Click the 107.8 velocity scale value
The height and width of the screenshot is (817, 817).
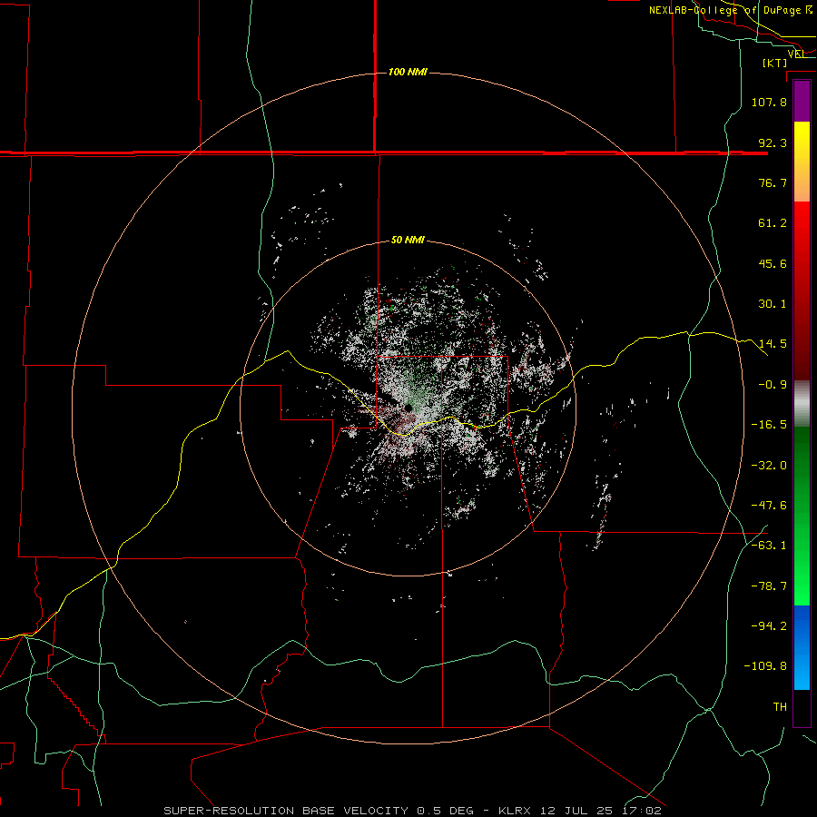coord(769,102)
